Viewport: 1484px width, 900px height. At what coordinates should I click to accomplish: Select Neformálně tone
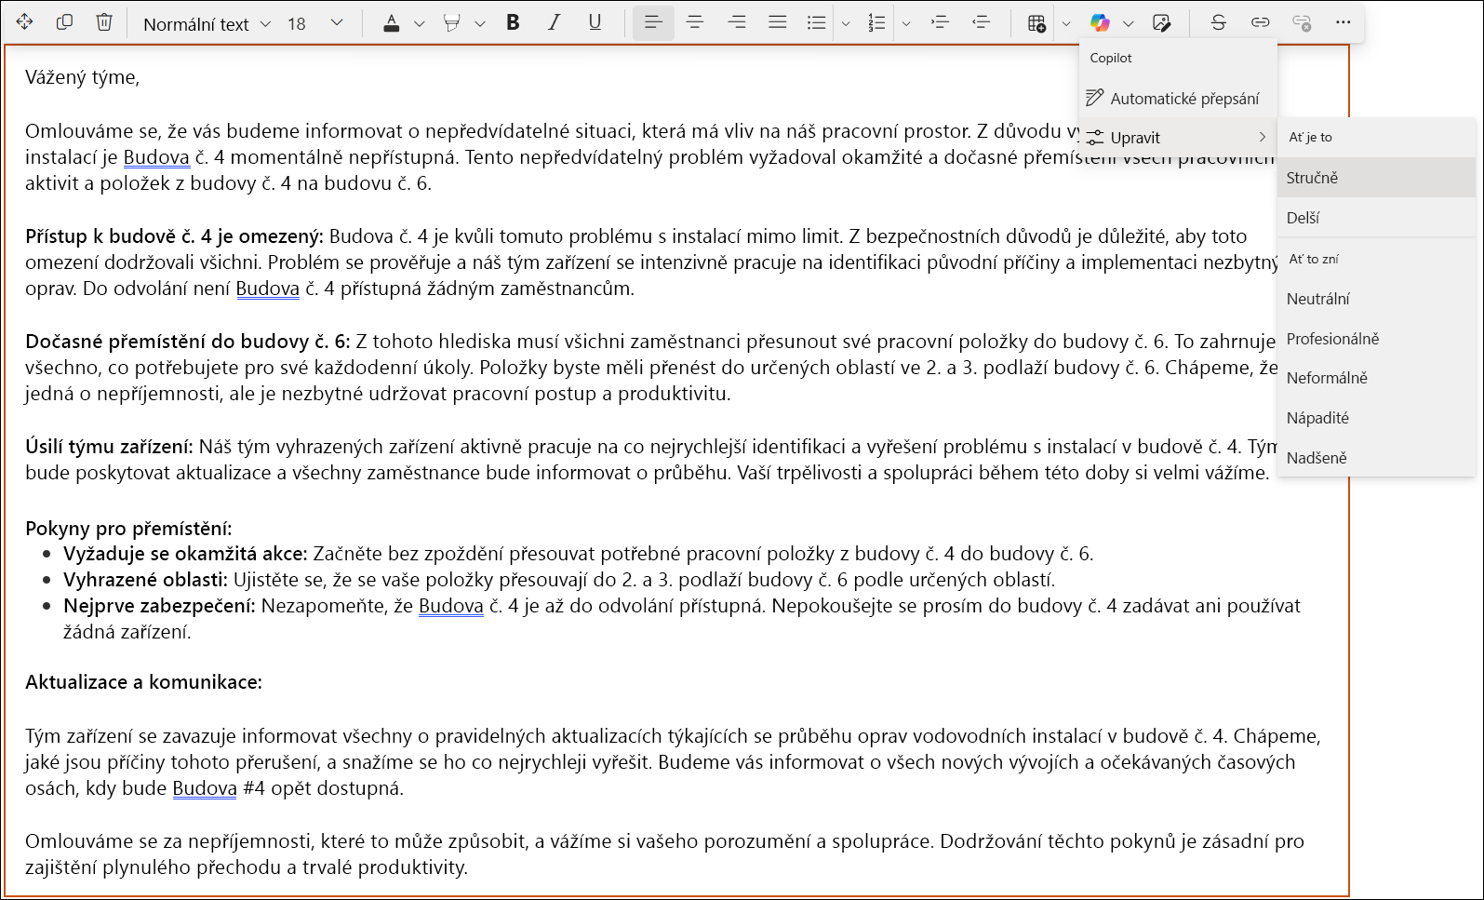point(1376,378)
